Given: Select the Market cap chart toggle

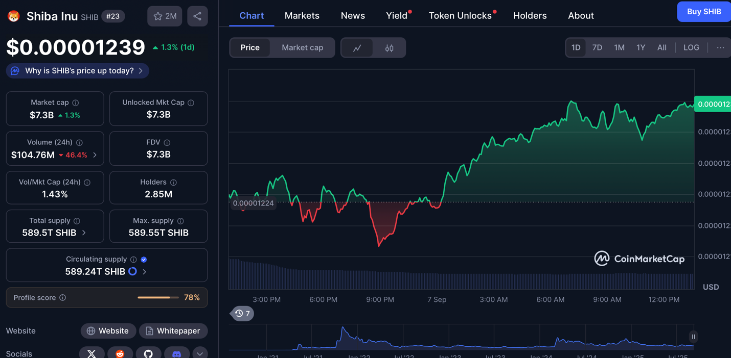Looking at the screenshot, I should (303, 47).
